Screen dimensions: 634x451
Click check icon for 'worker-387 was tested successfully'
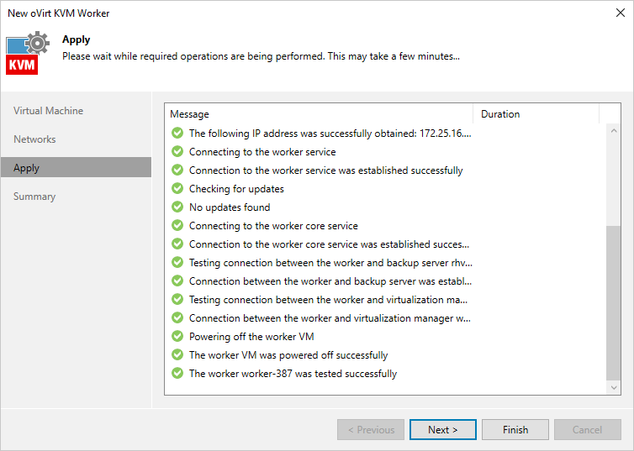[177, 373]
